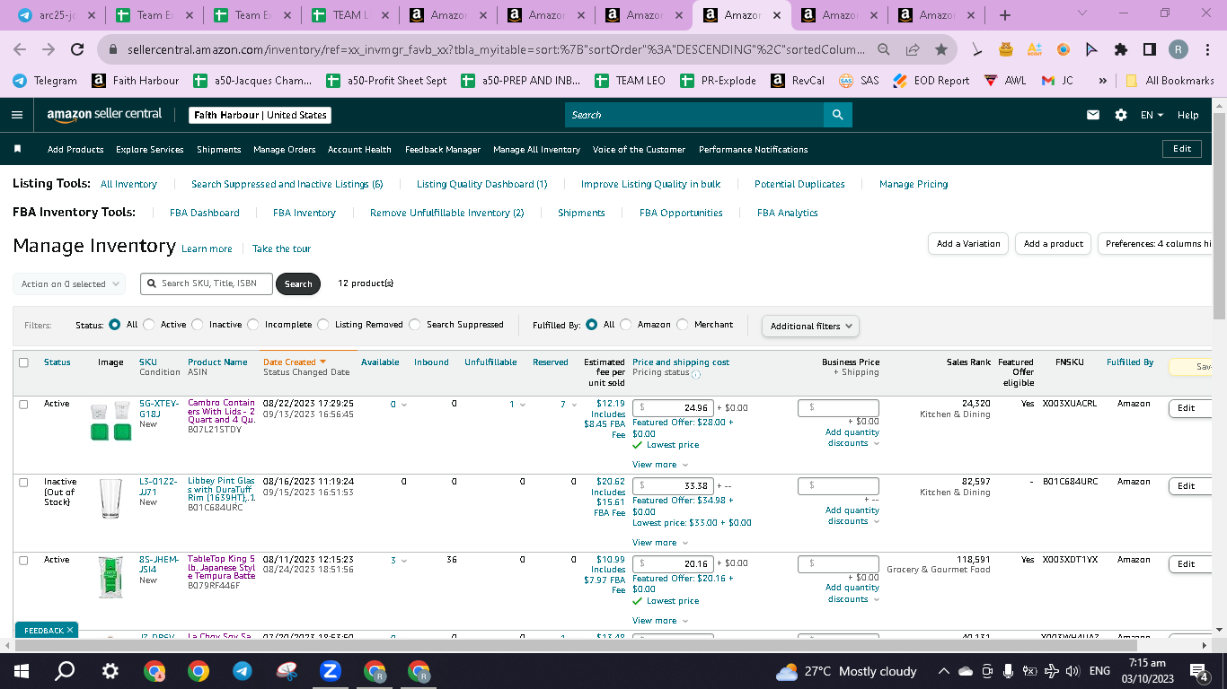1227x689 pixels.
Task: Select the Listing Removed status radio button
Action: pyautogui.click(x=323, y=325)
